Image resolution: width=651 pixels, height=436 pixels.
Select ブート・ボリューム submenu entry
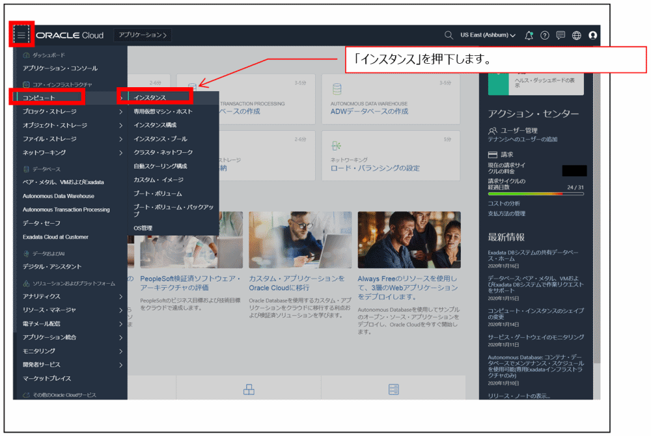coord(158,194)
